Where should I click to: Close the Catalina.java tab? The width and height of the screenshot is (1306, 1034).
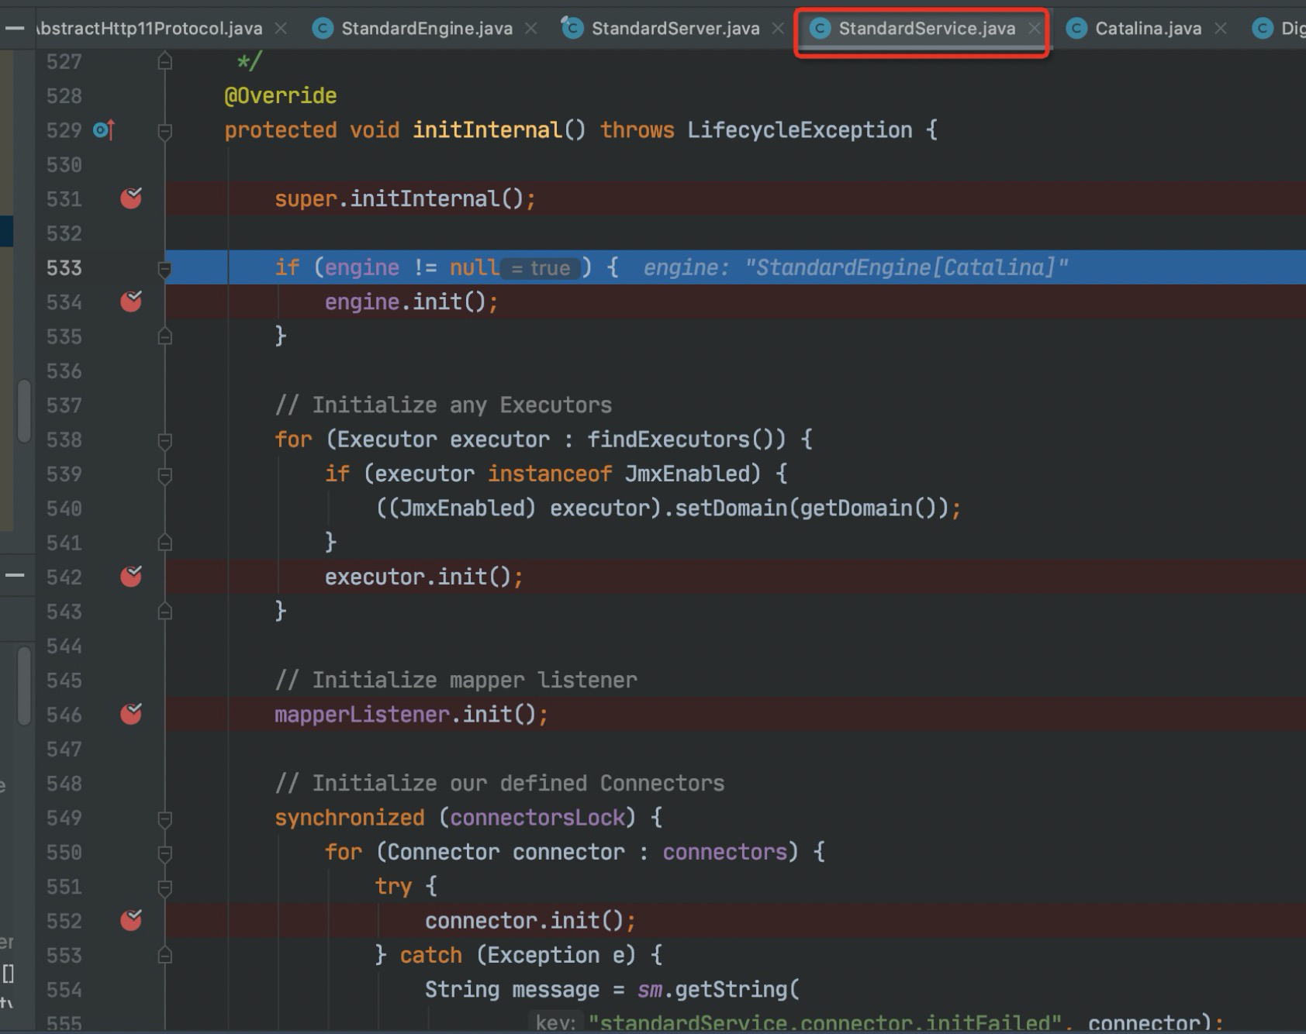tap(1220, 29)
